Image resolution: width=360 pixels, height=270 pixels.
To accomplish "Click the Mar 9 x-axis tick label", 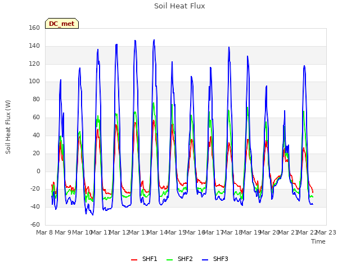I will pyautogui.click(x=63, y=232).
